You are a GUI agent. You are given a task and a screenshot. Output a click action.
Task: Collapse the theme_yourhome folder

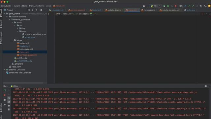(x=10, y=20)
